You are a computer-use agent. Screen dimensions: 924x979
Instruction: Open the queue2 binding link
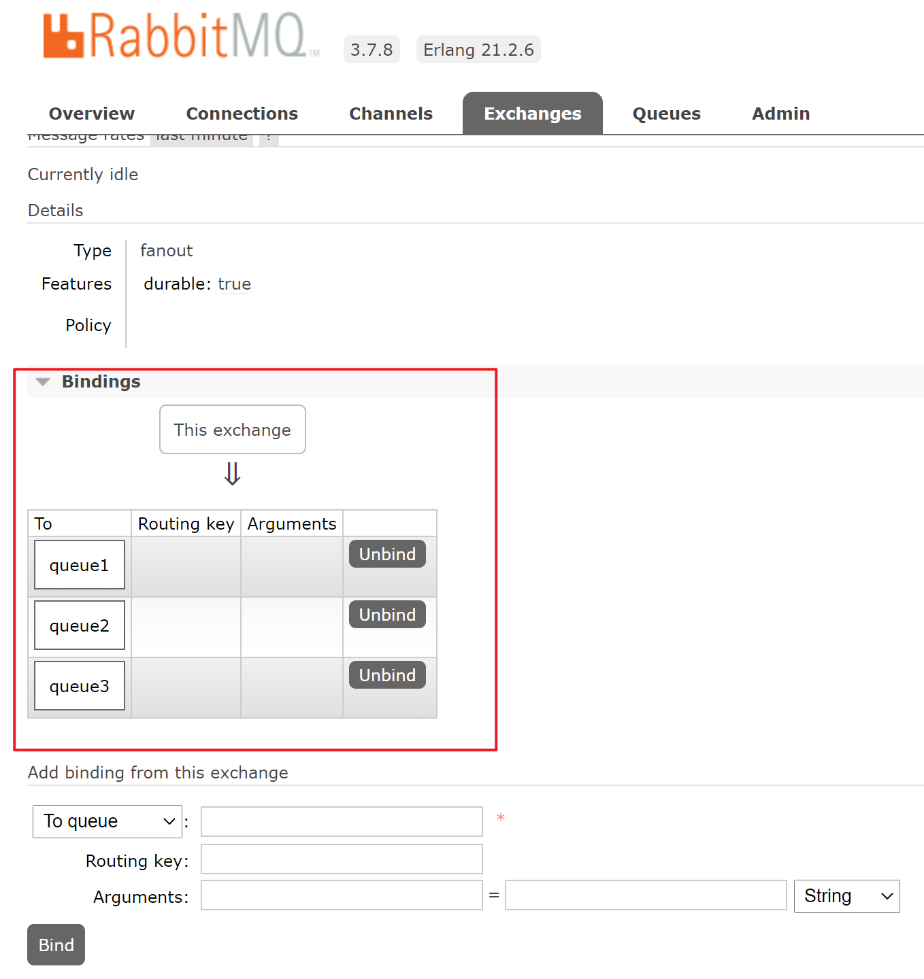point(80,625)
